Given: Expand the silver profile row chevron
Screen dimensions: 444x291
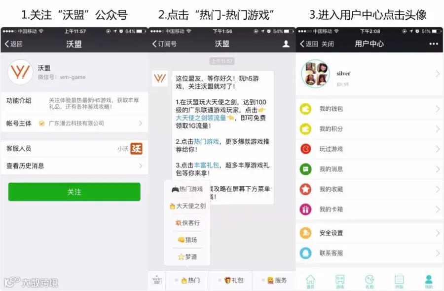Looking at the screenshot, I should pos(438,74).
